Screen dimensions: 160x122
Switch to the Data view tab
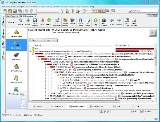(x=116, y=106)
